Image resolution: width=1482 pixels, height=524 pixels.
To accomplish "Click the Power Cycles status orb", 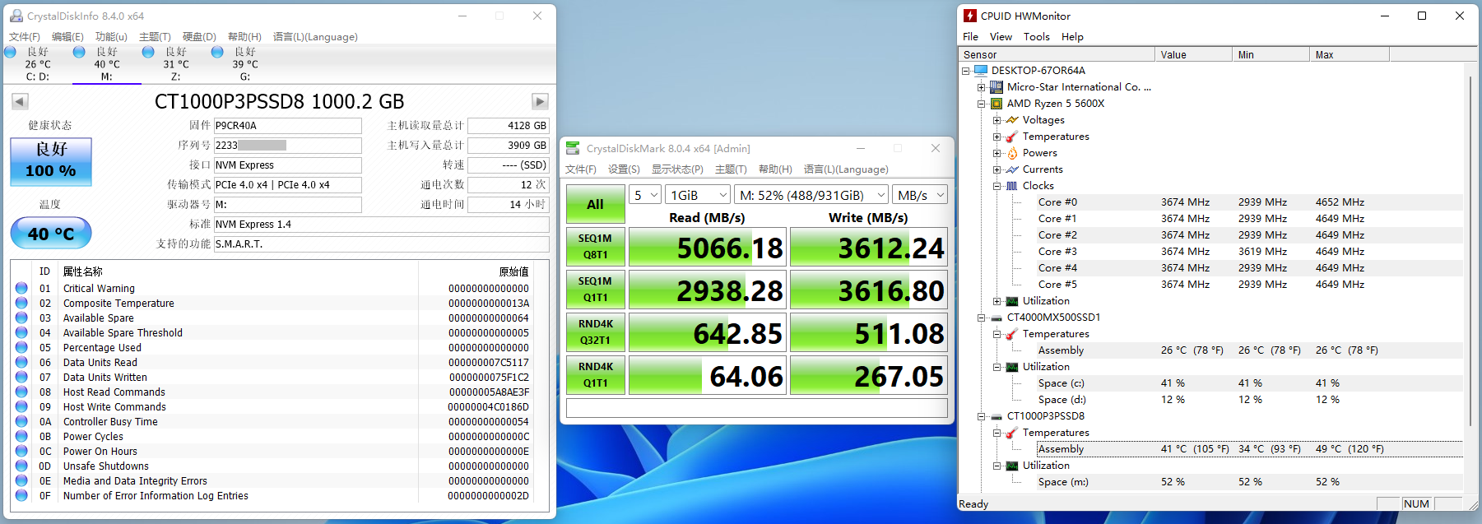I will pyautogui.click(x=21, y=436).
